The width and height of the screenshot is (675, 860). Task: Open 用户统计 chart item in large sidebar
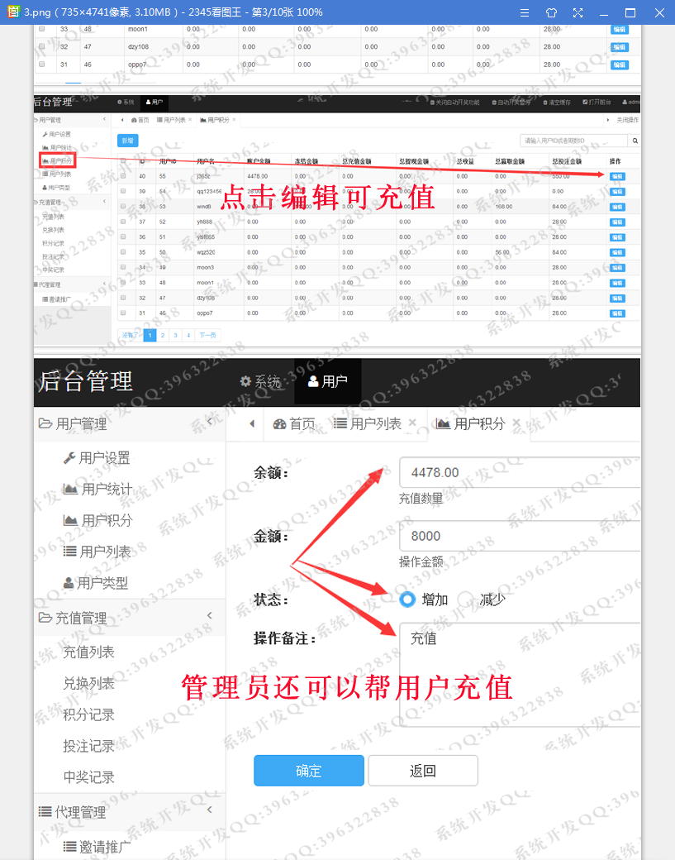point(97,490)
